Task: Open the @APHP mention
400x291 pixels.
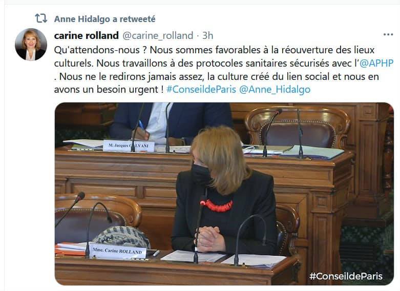Action: pos(376,63)
